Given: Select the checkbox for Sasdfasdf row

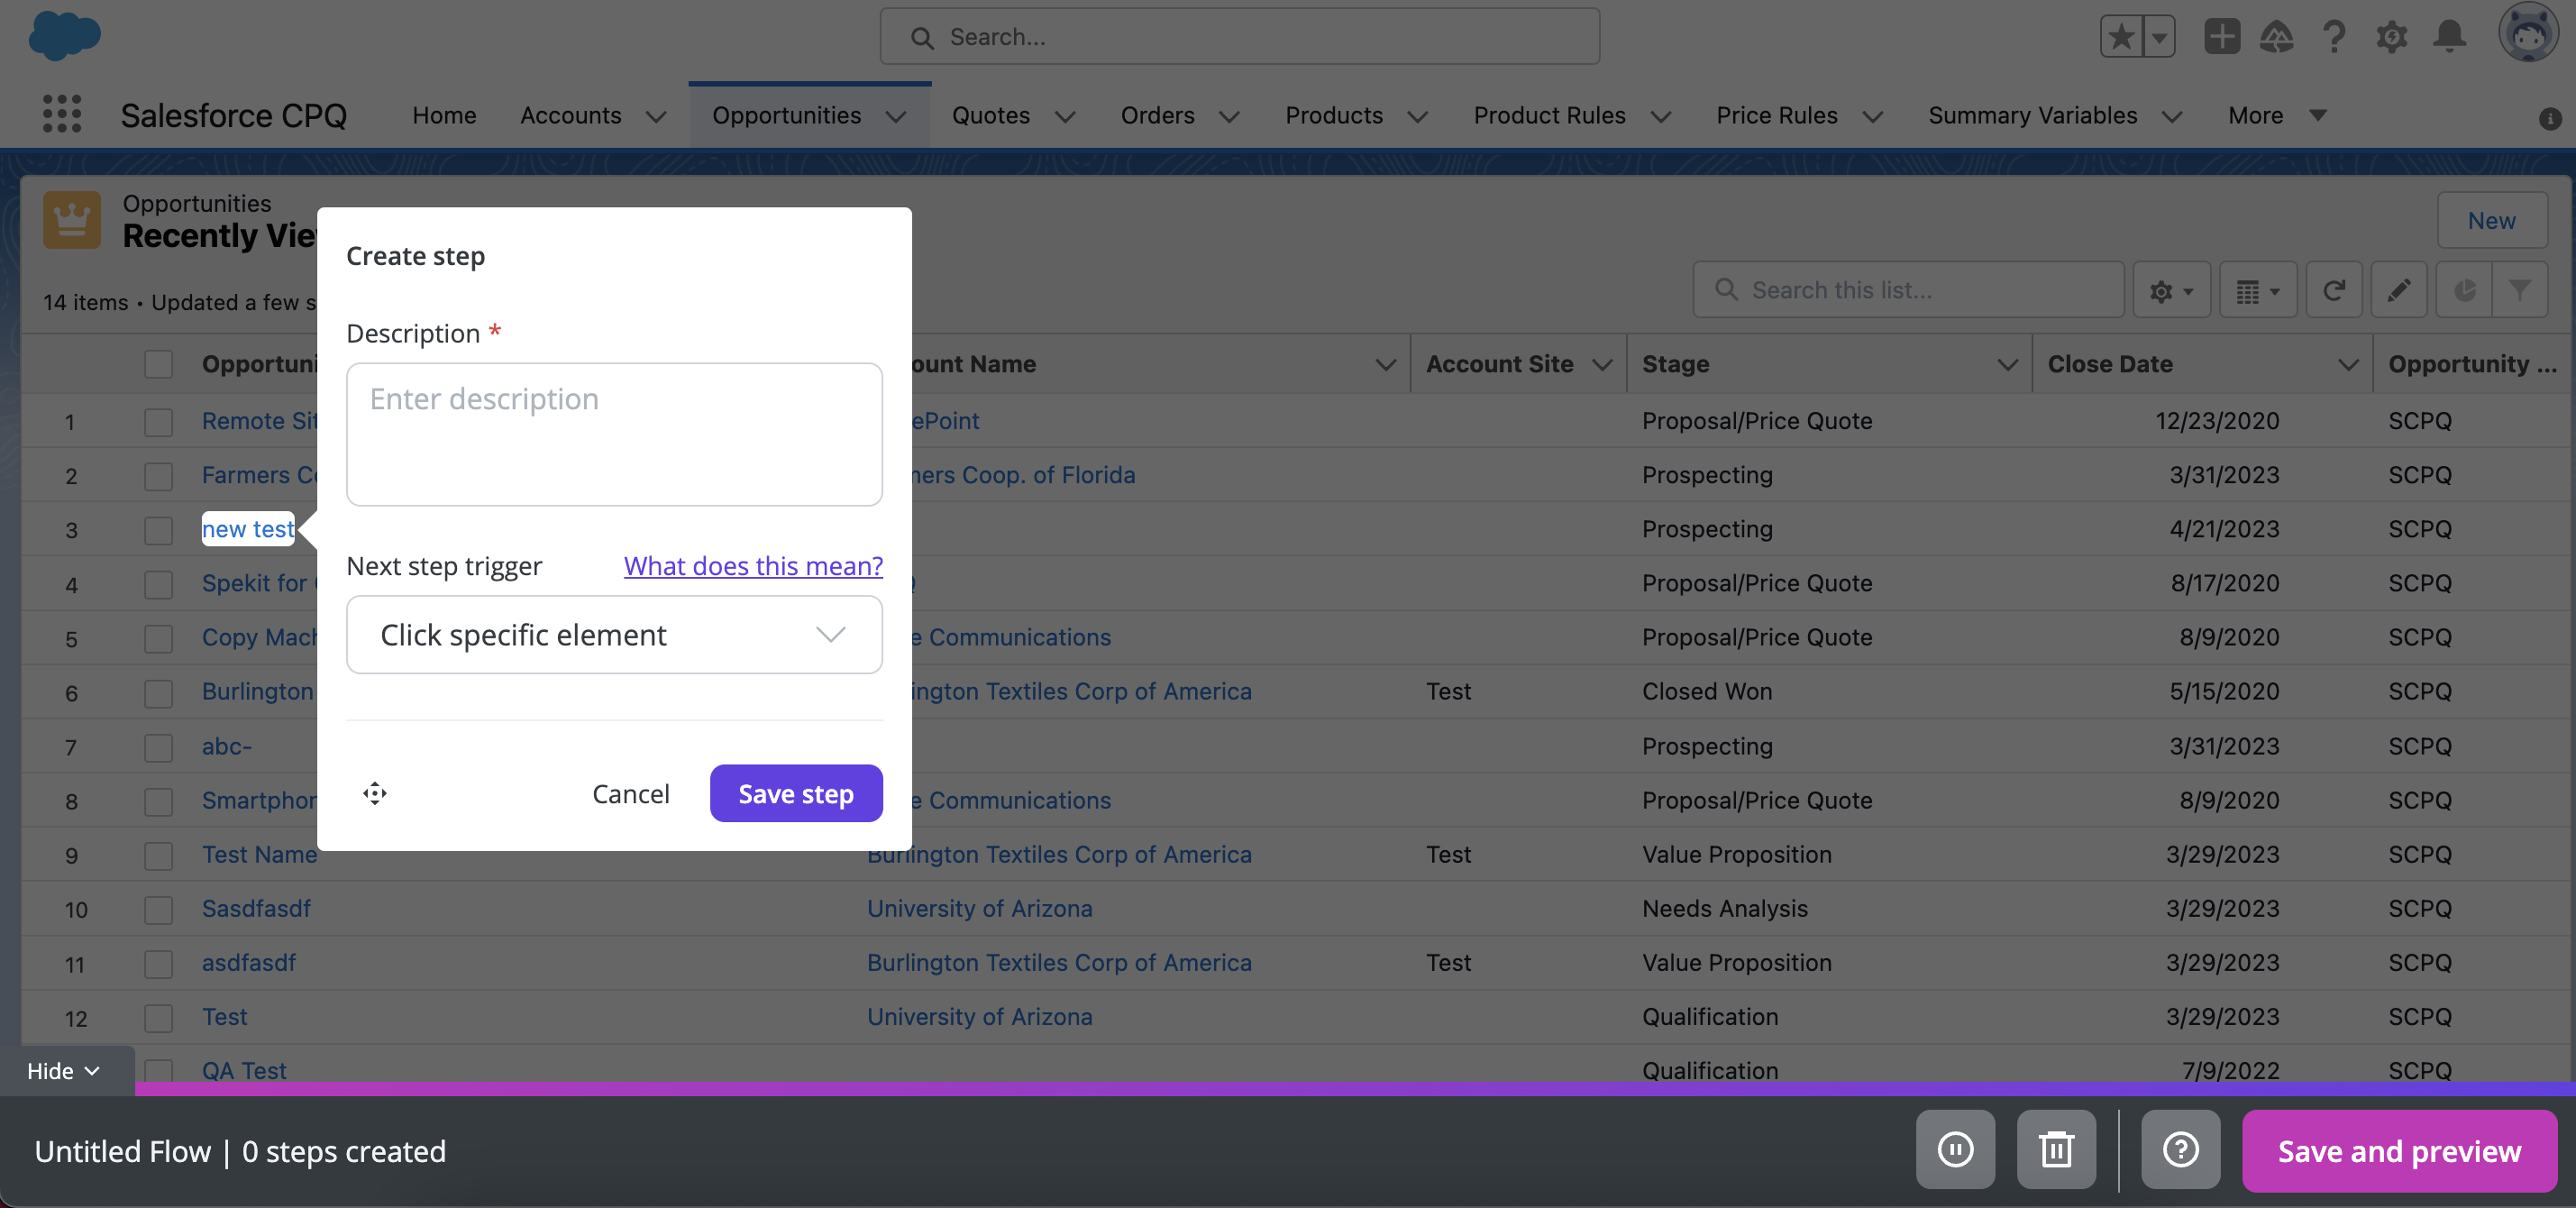Looking at the screenshot, I should click(x=158, y=909).
